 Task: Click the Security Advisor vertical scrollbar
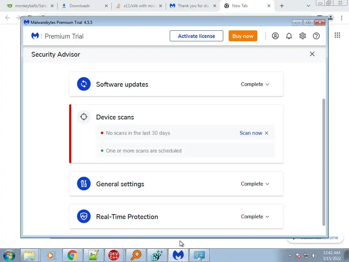coord(324,162)
